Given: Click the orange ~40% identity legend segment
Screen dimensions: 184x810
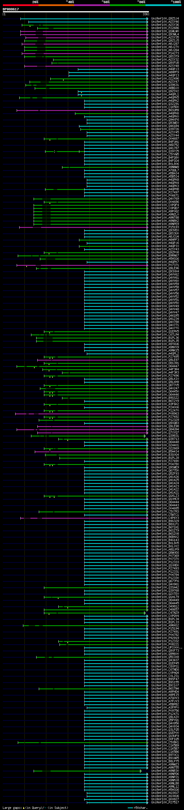Looking at the screenshot, I should (56, 5).
